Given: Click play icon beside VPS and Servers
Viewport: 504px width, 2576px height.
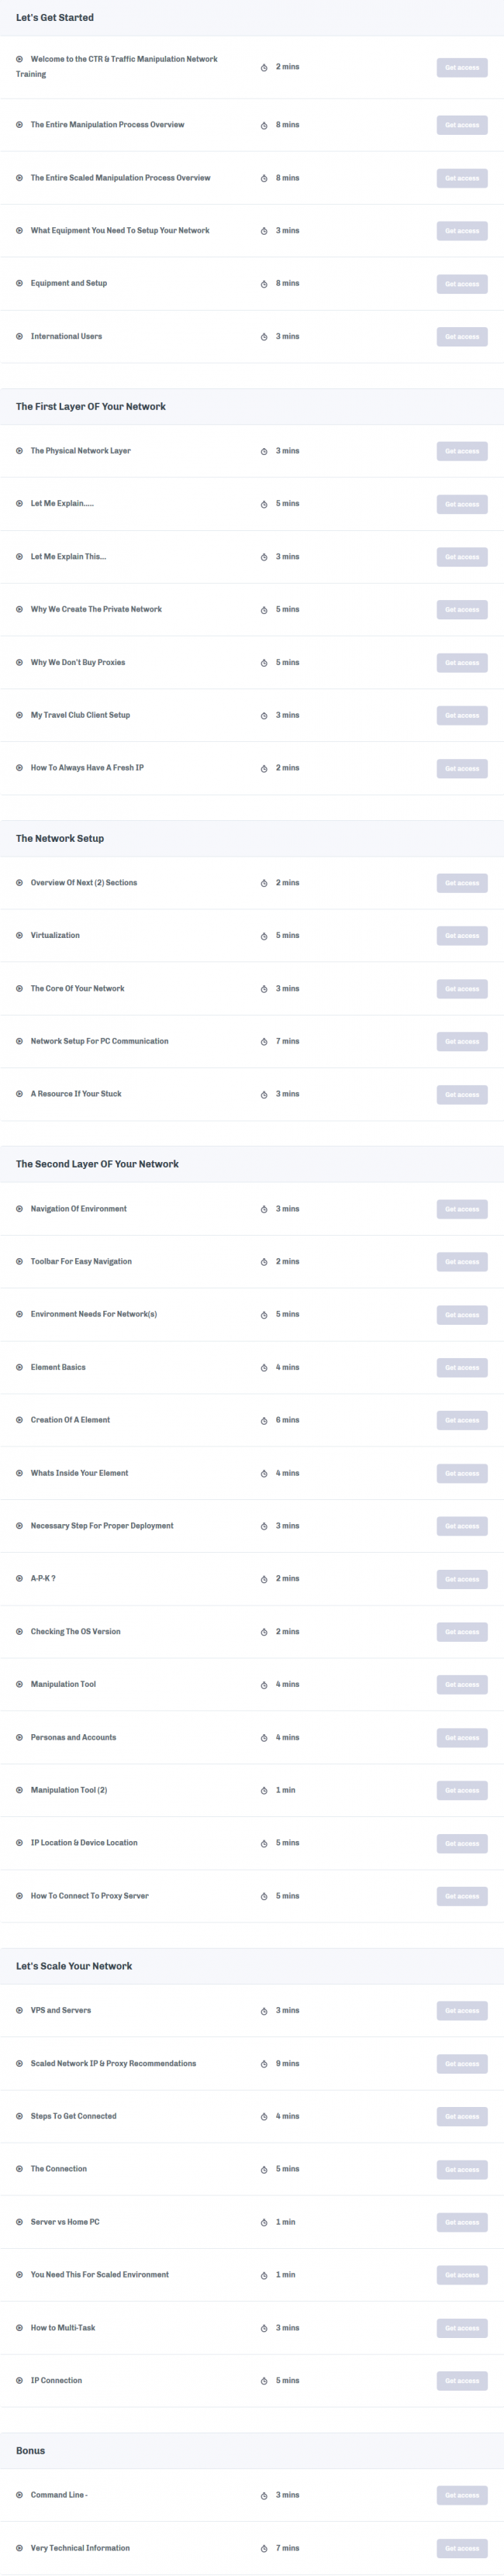Looking at the screenshot, I should tap(19, 2010).
